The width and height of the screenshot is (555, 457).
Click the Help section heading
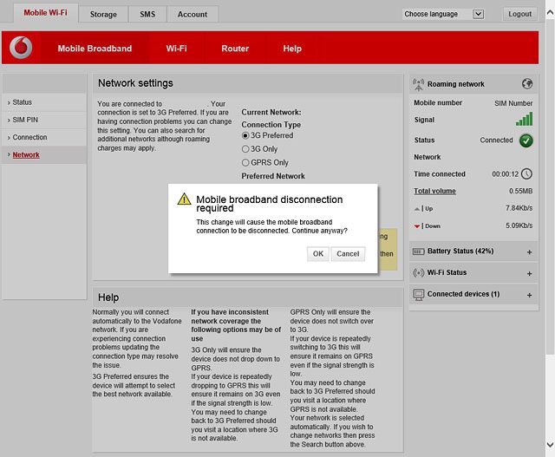(108, 297)
